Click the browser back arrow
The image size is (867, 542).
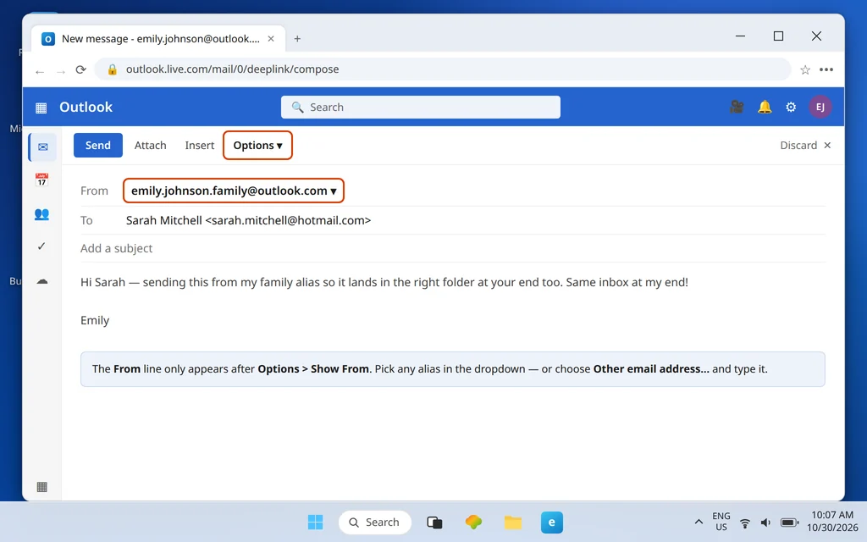tap(40, 71)
